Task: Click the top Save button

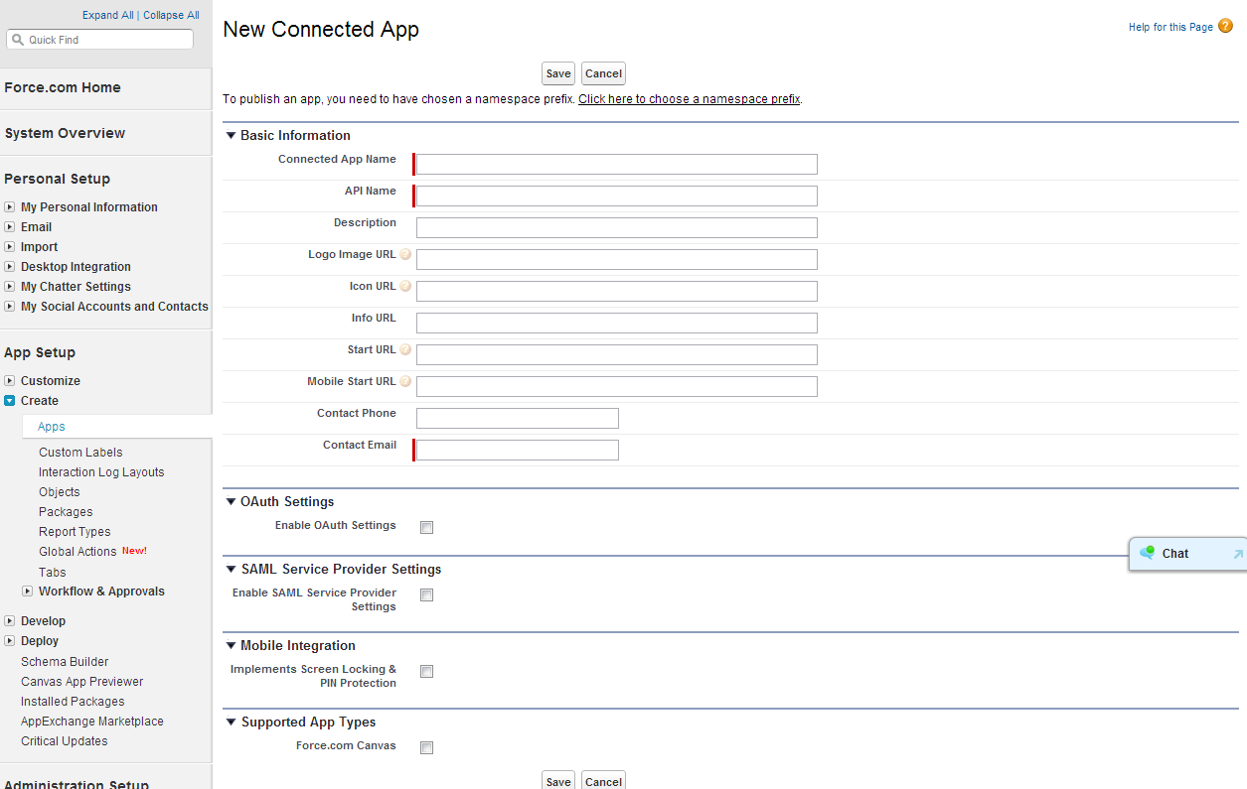Action: pyautogui.click(x=558, y=73)
